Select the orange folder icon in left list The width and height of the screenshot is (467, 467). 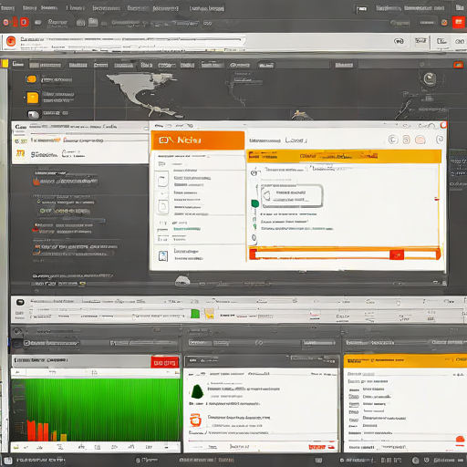[32, 79]
